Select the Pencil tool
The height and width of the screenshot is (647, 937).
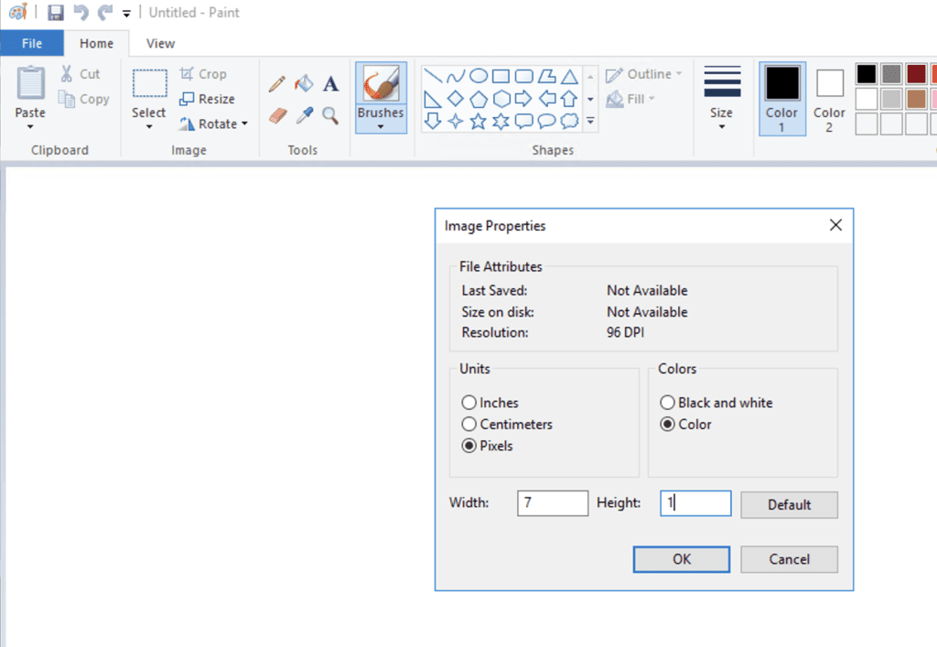[x=277, y=82]
